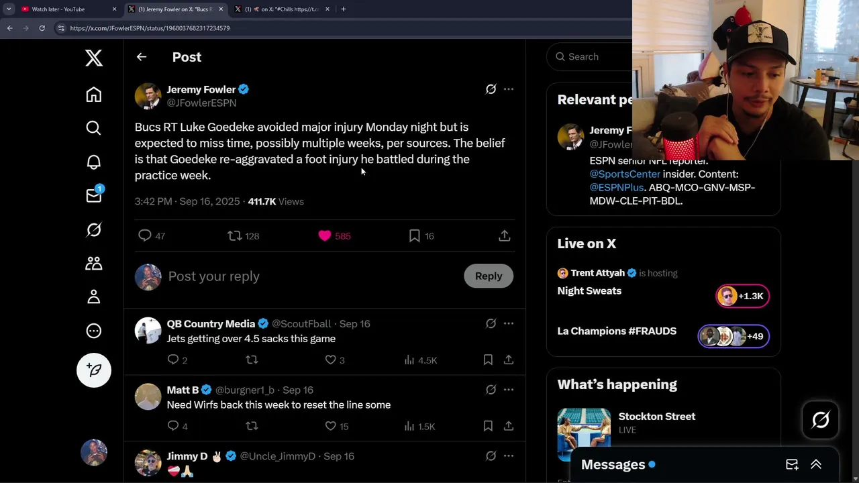
Task: Open More options circle icon in sidebar
Action: pos(94,331)
